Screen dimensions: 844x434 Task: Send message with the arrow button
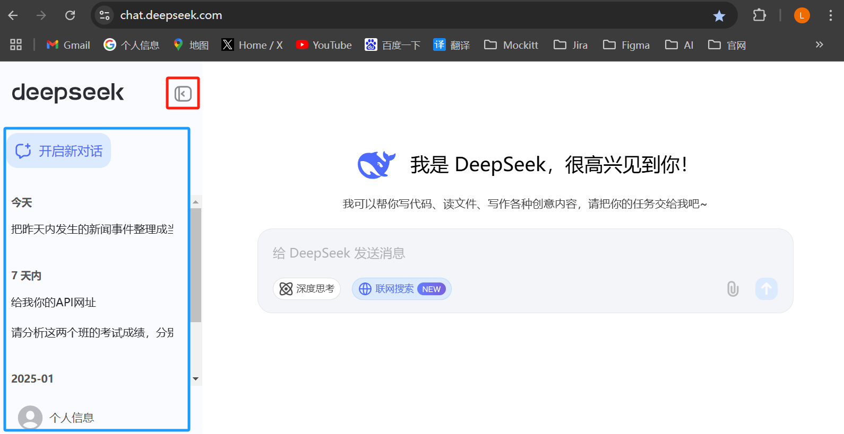767,289
